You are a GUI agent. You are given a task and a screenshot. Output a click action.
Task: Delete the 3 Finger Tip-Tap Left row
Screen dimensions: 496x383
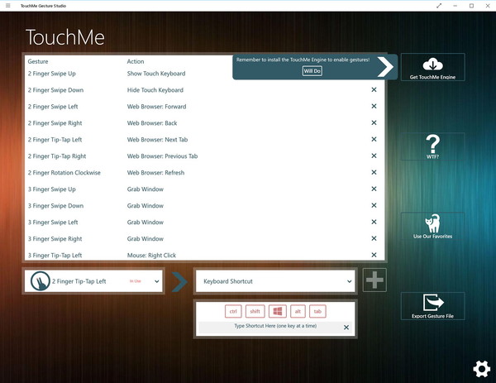click(x=374, y=255)
